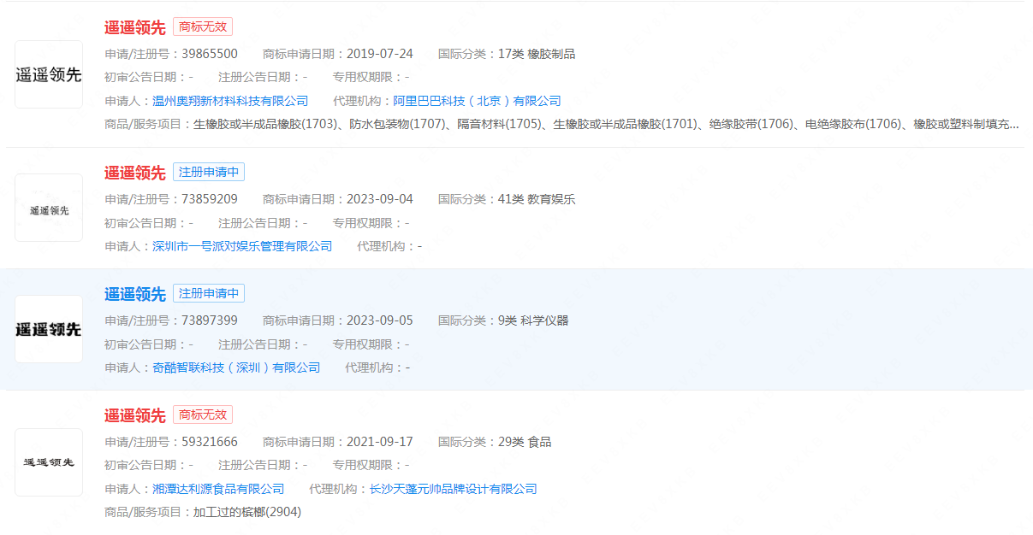Click the 加工过的槟榔(2904) goods item text
Viewport: 1033px width, 535px height.
(x=247, y=512)
